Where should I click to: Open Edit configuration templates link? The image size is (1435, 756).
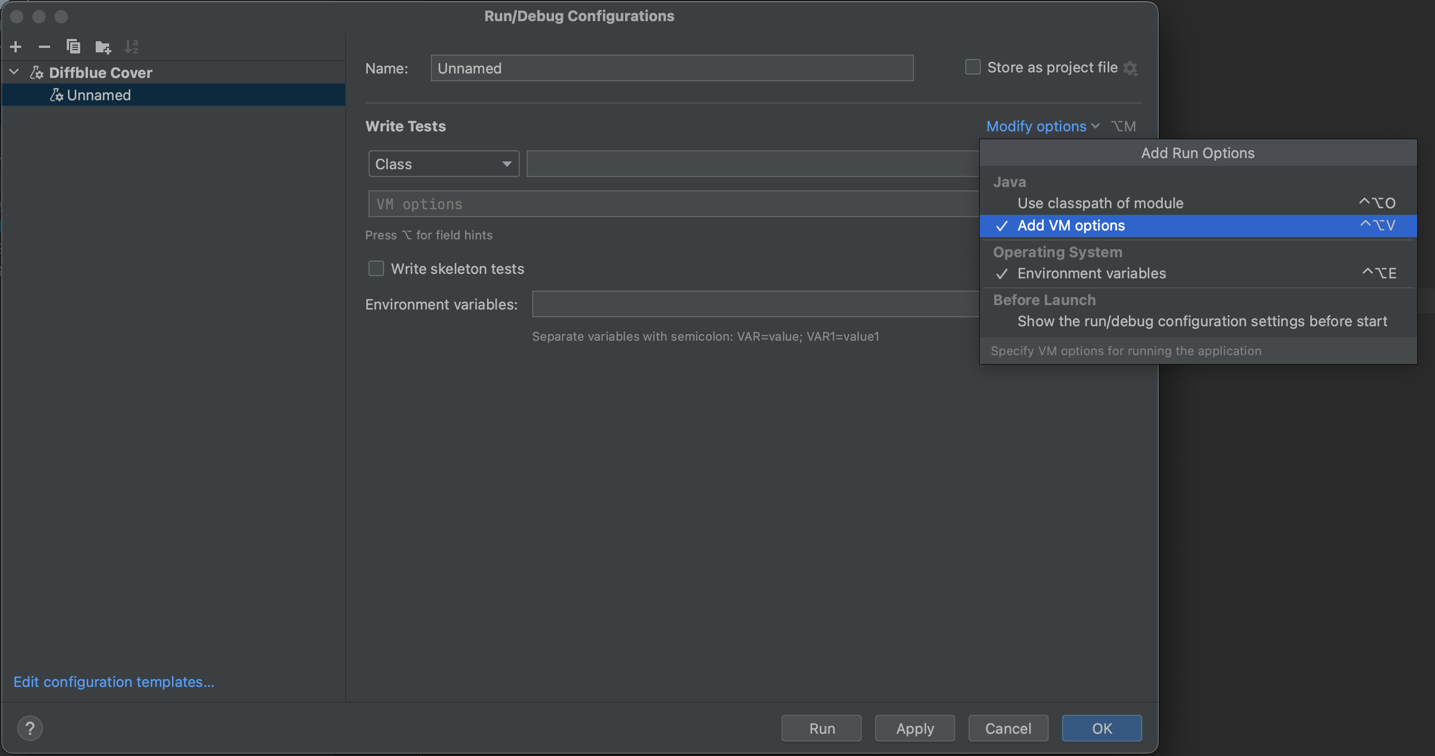point(114,681)
